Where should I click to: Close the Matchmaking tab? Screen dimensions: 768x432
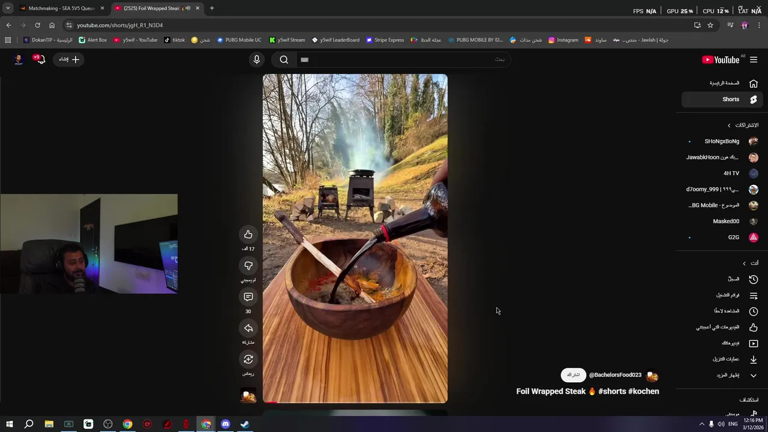click(102, 8)
